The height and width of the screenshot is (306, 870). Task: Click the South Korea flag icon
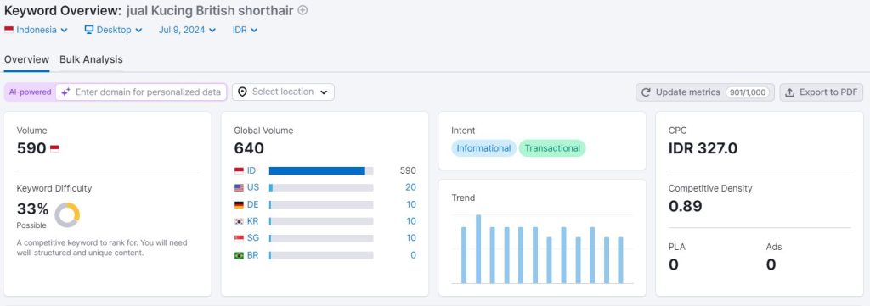point(239,221)
